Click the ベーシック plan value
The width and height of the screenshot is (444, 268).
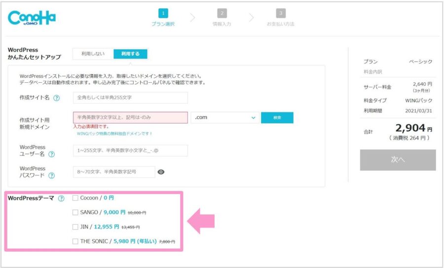(420, 62)
